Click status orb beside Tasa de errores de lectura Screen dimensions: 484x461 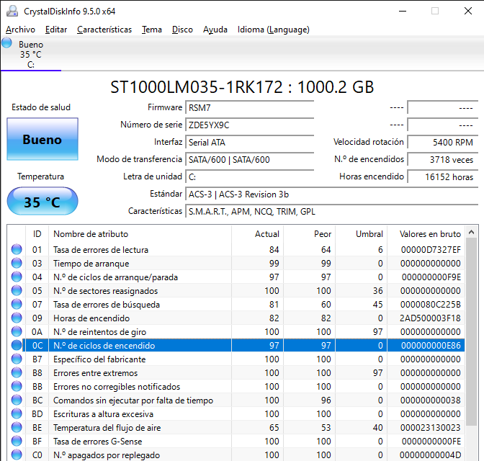click(16, 250)
